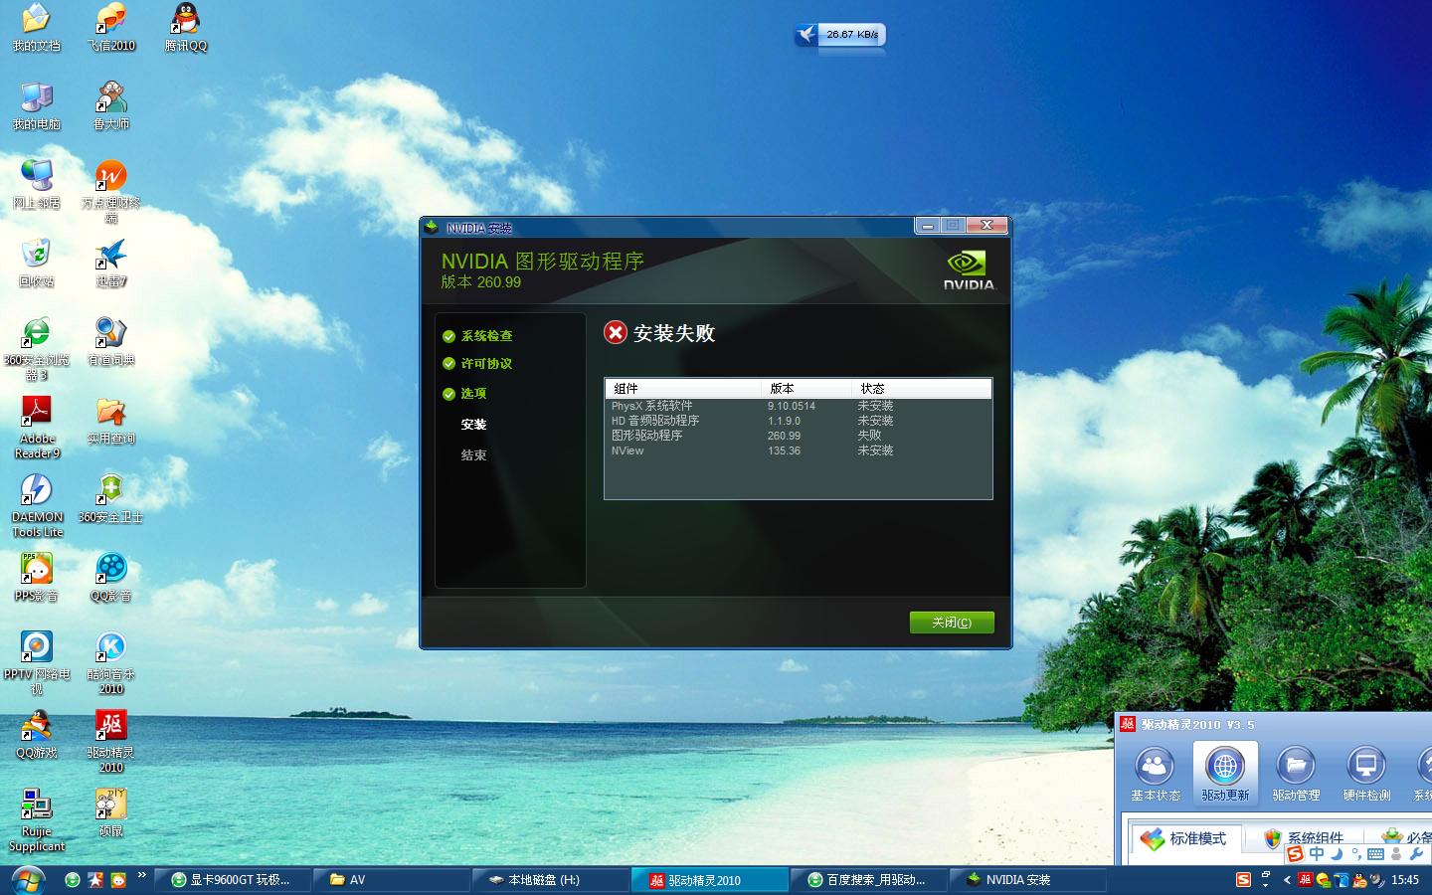The image size is (1432, 895).
Task: Select the 迅雷7 desktop shortcut
Action: pyautogui.click(x=110, y=263)
